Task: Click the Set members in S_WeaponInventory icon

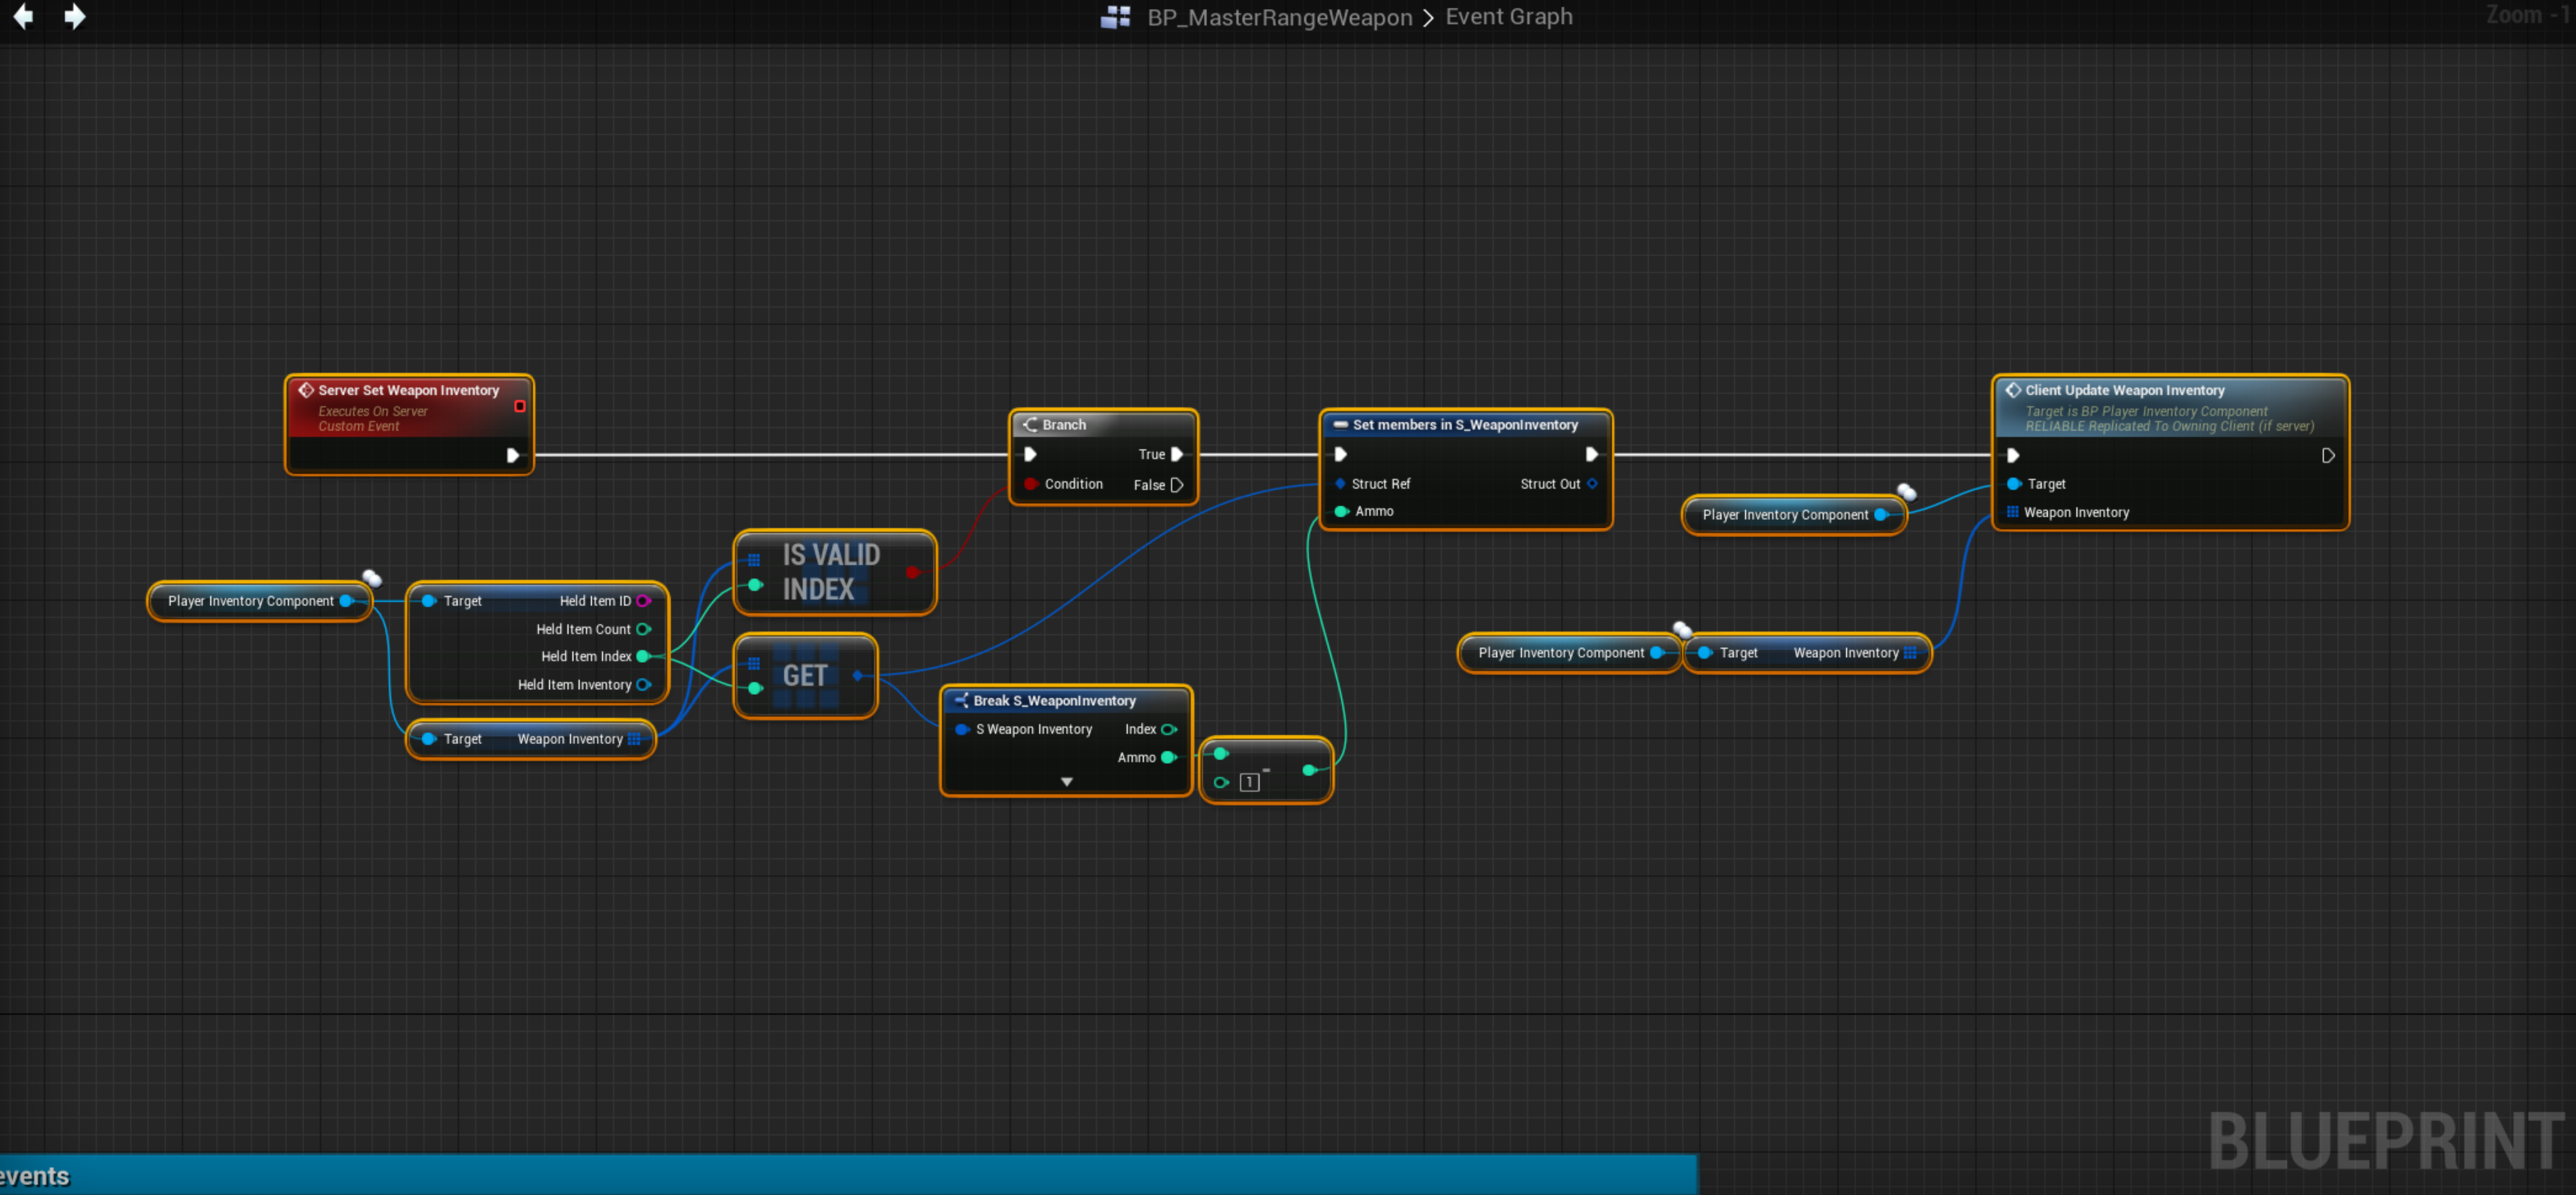Action: (x=1340, y=425)
